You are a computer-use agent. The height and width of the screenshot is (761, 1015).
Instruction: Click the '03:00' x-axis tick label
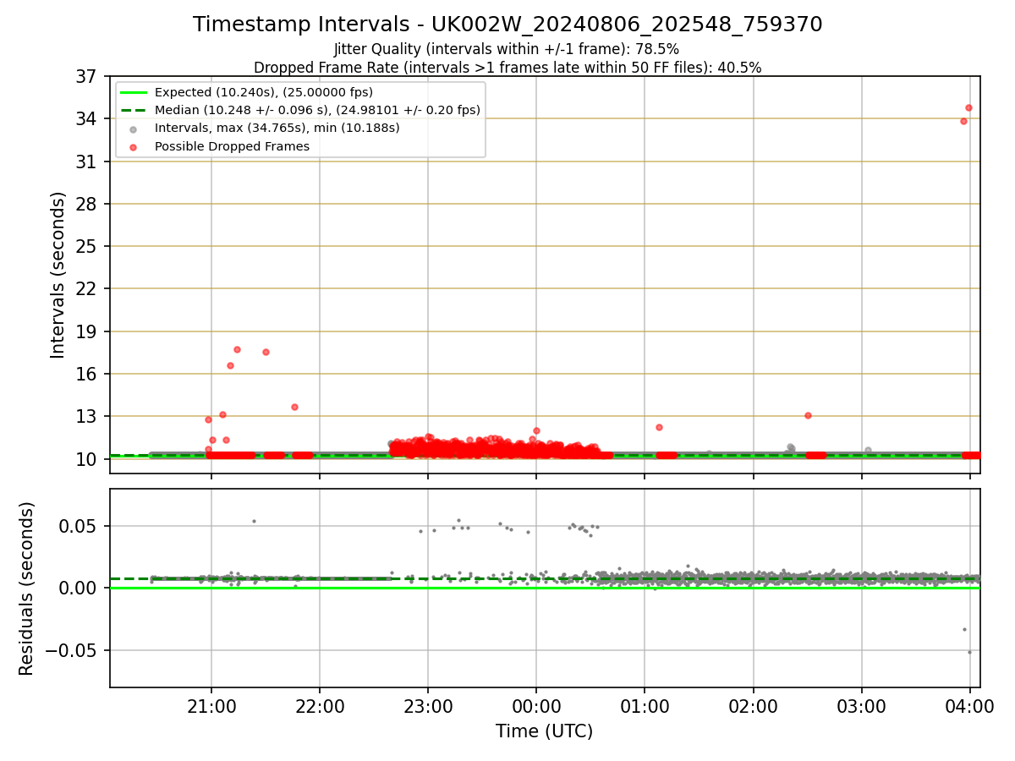(862, 705)
